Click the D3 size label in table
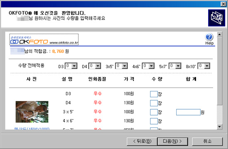The width and height of the screenshot is (228, 149). [x=68, y=94]
